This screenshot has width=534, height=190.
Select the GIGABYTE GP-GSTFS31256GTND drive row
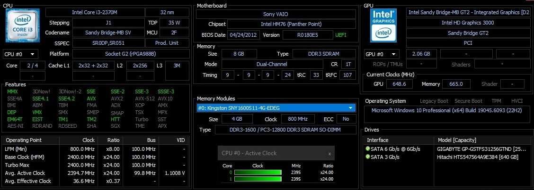pyautogui.click(x=448, y=149)
